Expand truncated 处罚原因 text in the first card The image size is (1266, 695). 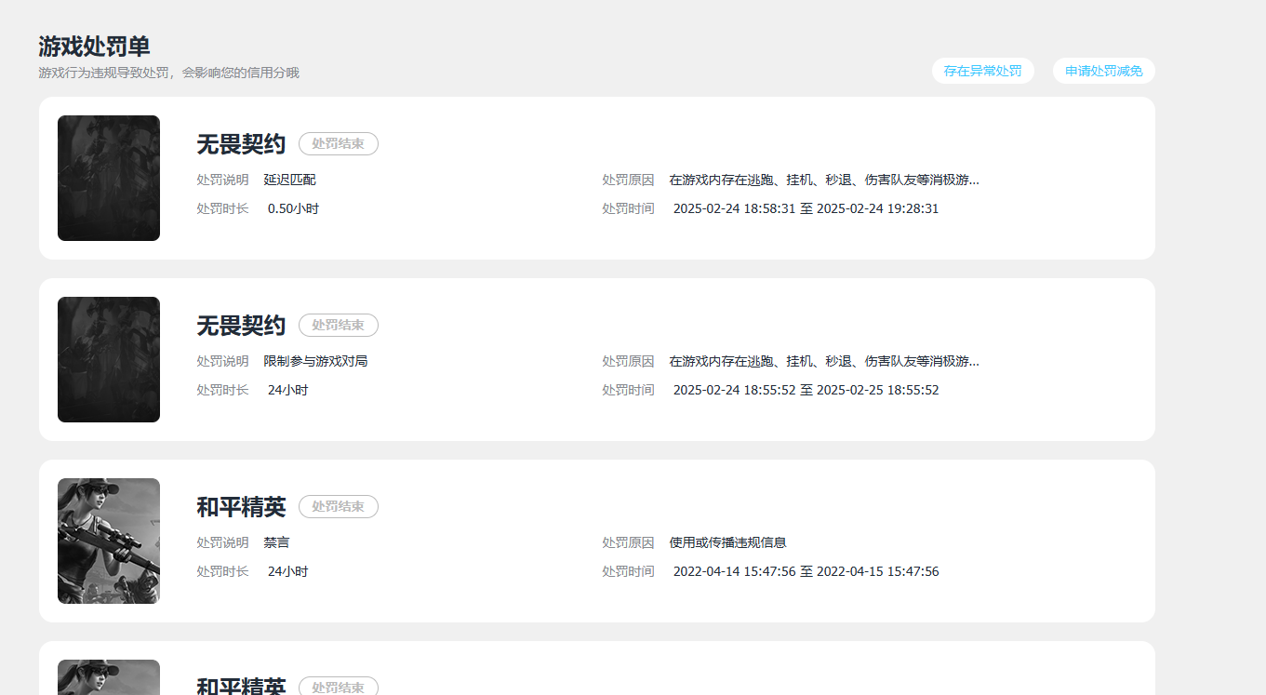click(x=824, y=180)
